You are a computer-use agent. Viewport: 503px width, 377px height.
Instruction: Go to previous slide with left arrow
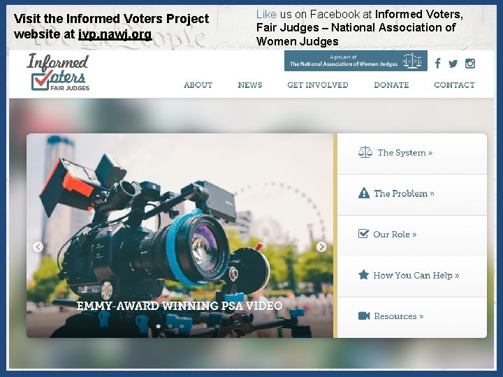pyautogui.click(x=38, y=246)
